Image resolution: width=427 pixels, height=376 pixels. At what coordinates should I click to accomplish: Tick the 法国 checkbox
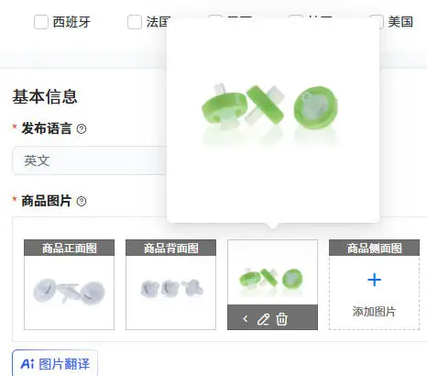135,22
